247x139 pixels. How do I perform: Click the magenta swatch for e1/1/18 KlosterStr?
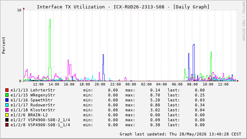click(x=7, y=110)
